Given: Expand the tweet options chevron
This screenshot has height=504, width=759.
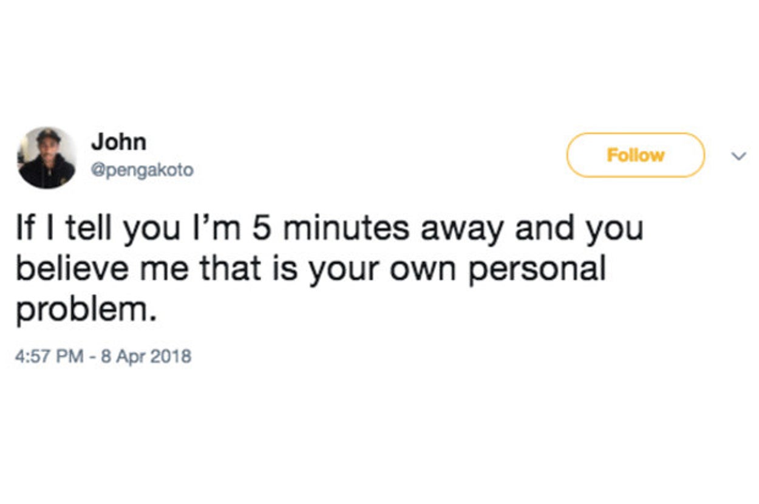Looking at the screenshot, I should [x=738, y=156].
